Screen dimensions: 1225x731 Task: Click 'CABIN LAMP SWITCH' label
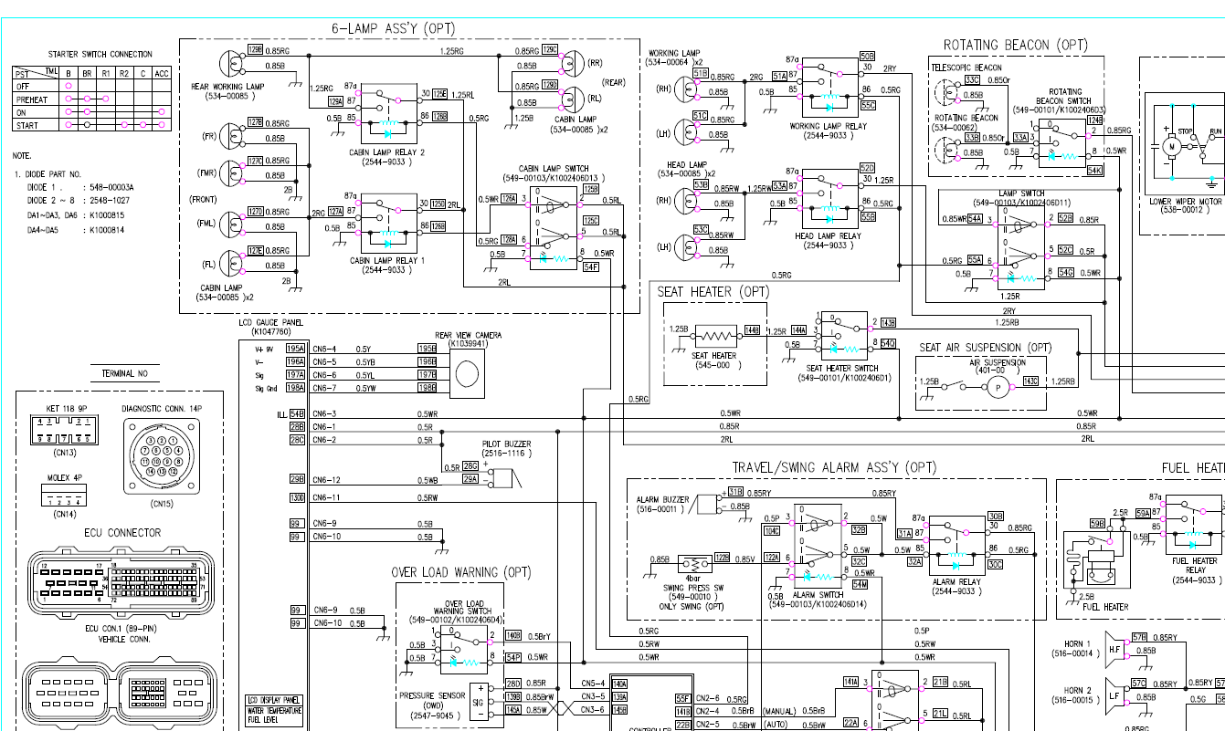(554, 169)
